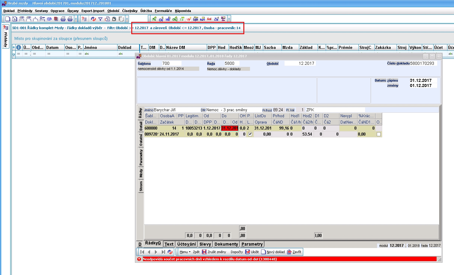This screenshot has height=275, width=454.
Task: Select the red highlighted Do date cell
Action: coord(230,128)
